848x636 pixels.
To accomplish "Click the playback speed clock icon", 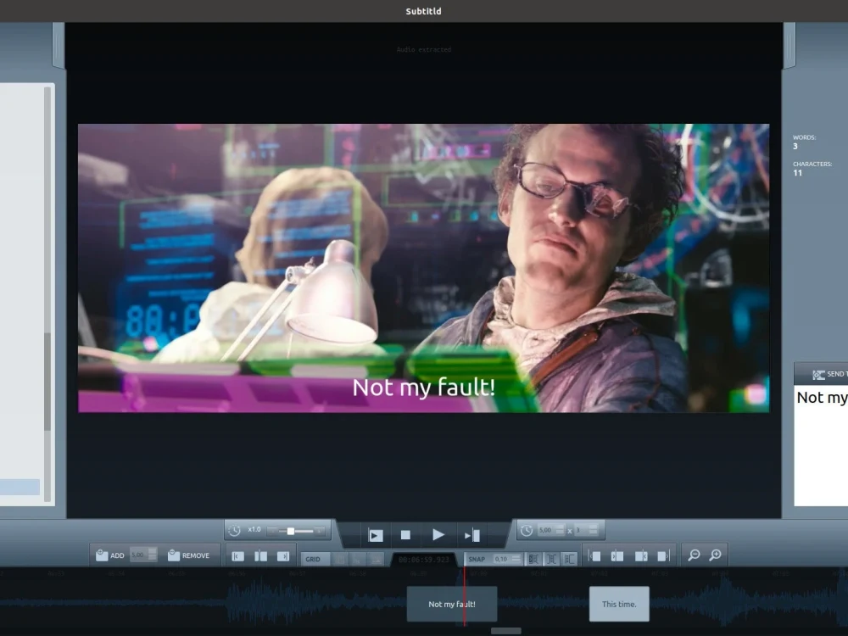I will pyautogui.click(x=236, y=529).
